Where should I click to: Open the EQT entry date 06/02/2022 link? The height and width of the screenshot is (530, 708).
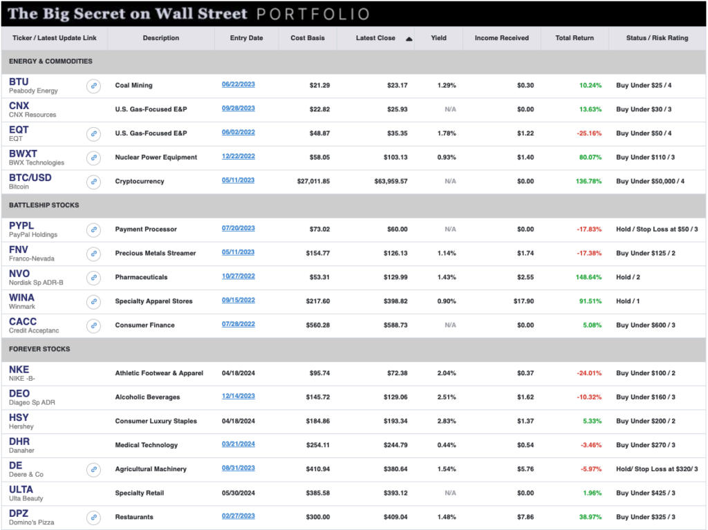[x=238, y=132]
